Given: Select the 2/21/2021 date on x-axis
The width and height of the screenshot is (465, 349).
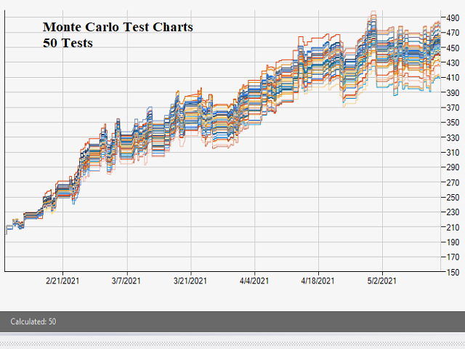Looking at the screenshot, I should click(x=62, y=281).
